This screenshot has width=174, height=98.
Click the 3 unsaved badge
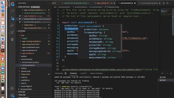click(35, 7)
